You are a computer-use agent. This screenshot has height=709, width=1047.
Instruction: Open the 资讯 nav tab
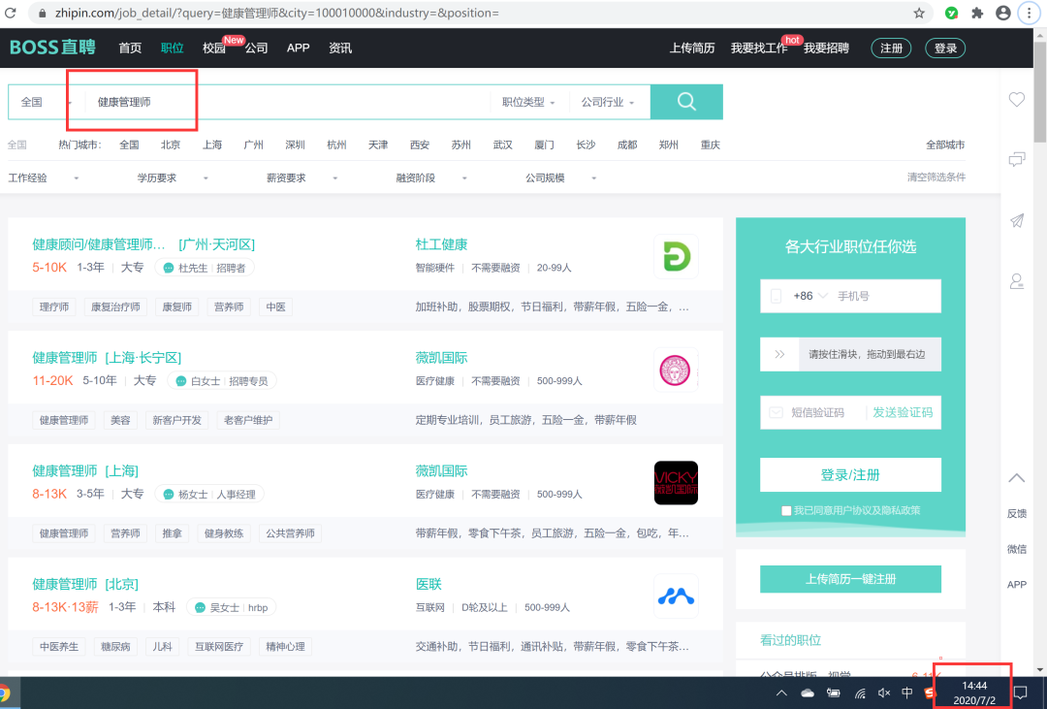340,48
